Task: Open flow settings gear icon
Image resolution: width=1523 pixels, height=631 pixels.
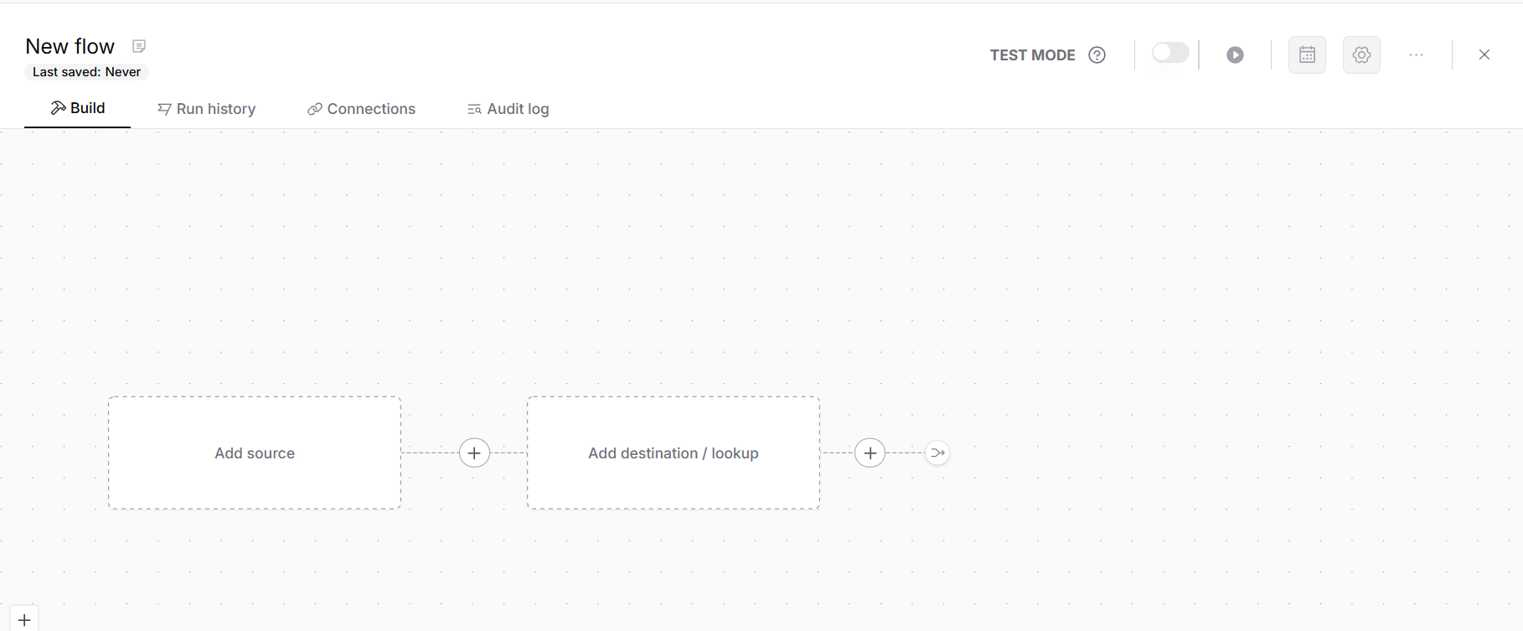Action: pos(1361,55)
